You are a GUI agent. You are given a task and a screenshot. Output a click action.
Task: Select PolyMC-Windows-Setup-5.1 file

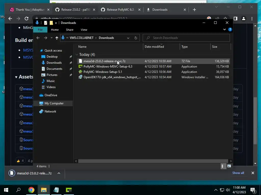pos(153,72)
